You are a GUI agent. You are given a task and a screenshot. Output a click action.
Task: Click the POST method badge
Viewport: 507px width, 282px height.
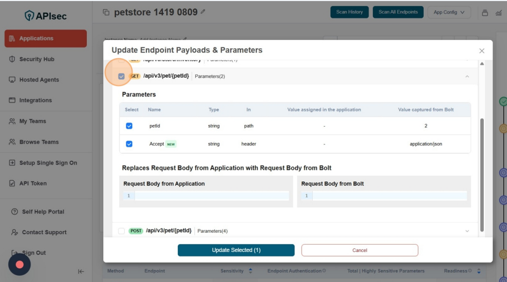tap(136, 231)
